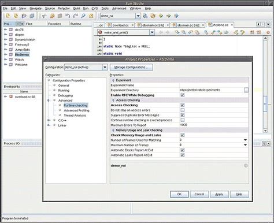Open the Configuration demo_rui (active) dropdown

(x=105, y=67)
